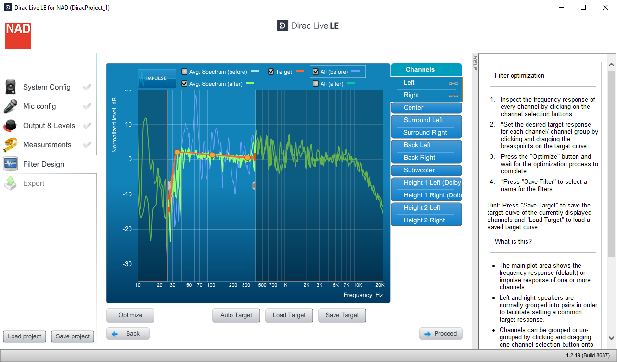
Task: Click the Output & Levels completed checkmark
Action: coord(87,126)
